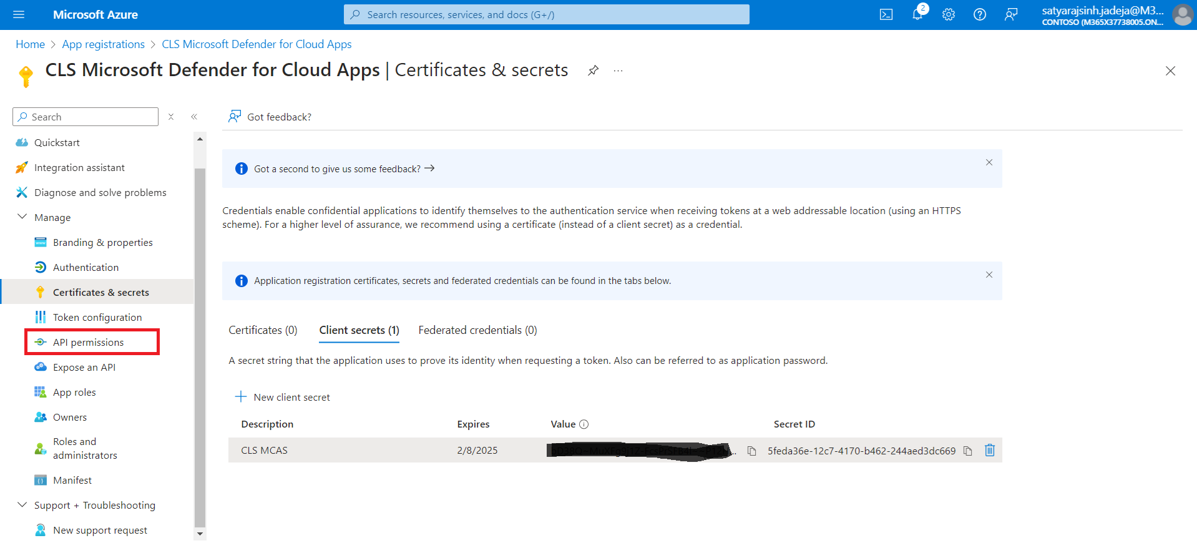
Task: Go to Home breadcrumb
Action: [x=30, y=44]
